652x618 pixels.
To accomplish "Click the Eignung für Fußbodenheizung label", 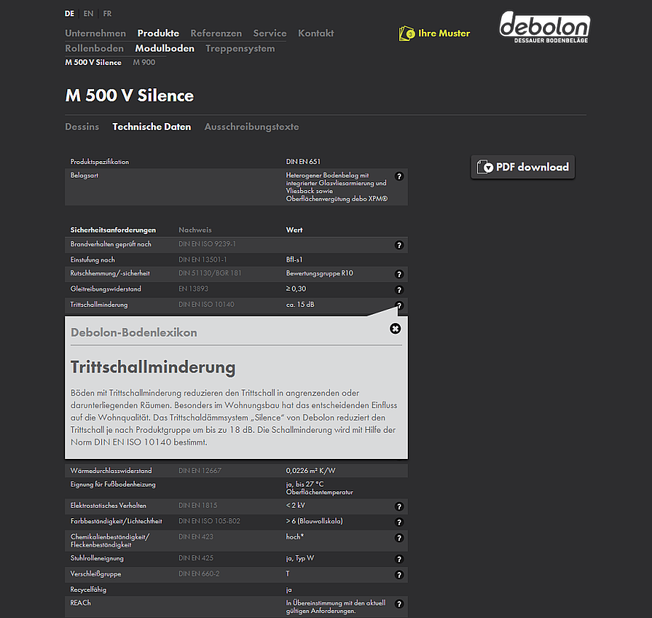I will 113,484.
